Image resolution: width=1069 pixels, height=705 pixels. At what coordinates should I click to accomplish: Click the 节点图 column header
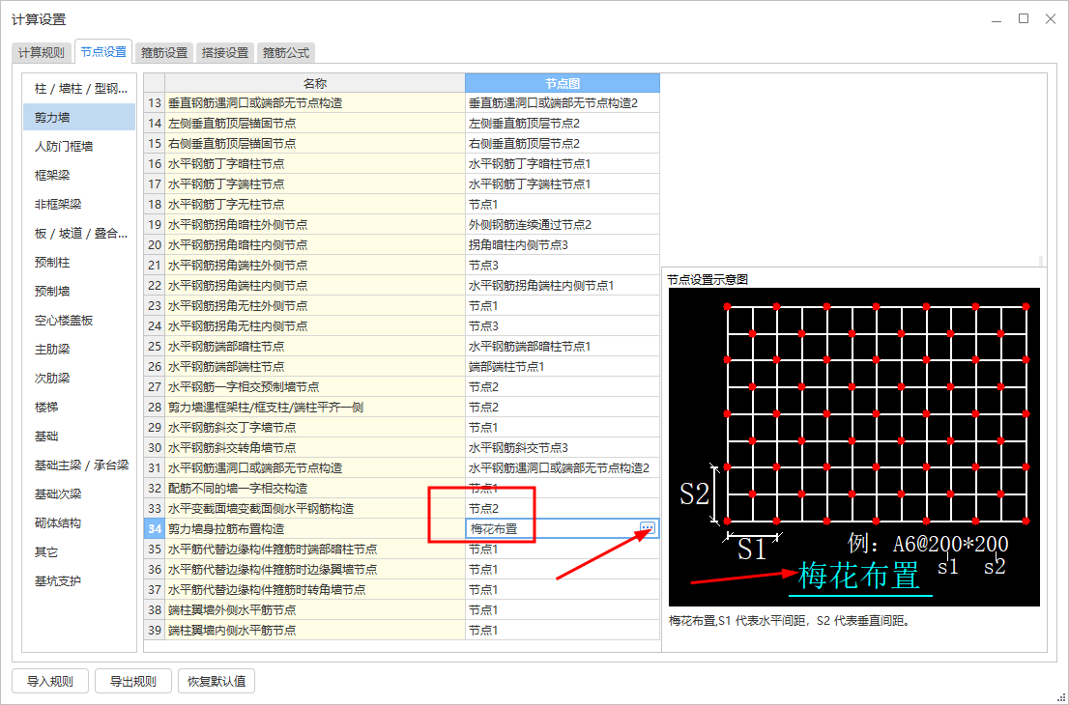[563, 83]
